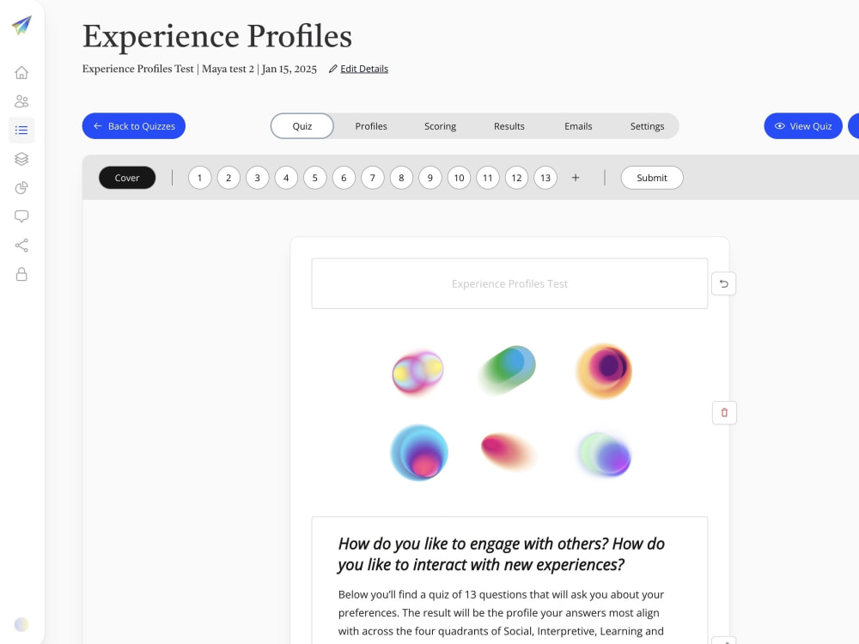
Task: Open the Home icon in sidebar
Action: pos(21,72)
